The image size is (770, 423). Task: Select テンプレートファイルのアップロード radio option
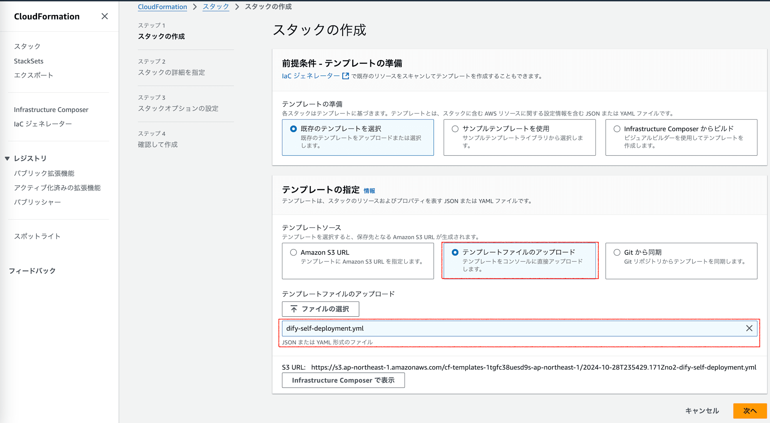pyautogui.click(x=455, y=252)
